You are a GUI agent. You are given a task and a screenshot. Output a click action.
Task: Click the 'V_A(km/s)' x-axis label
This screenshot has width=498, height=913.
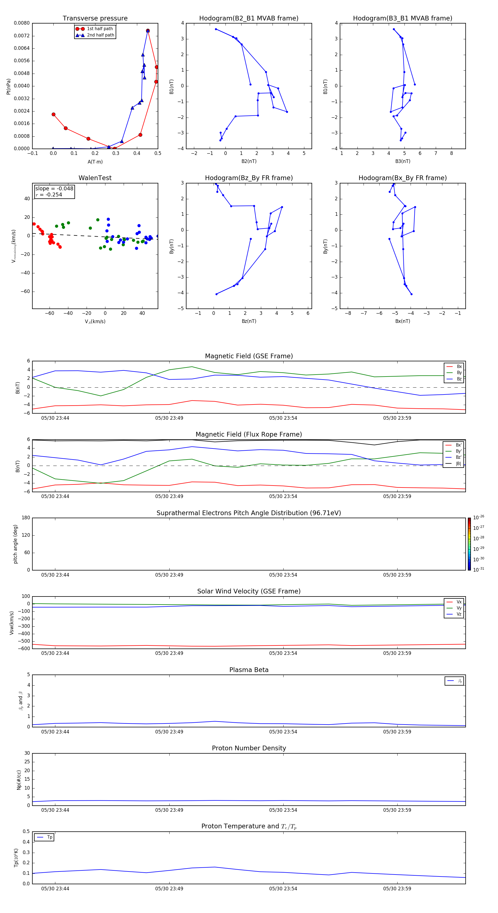[95, 321]
